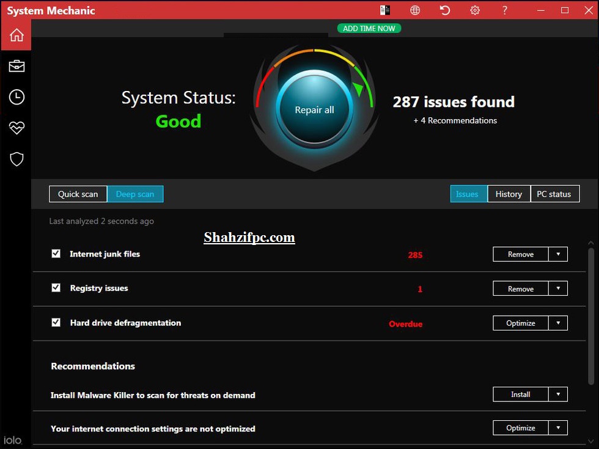
Task: Select the heart-pulse LiveBoost sidebar icon
Action: pyautogui.click(x=15, y=128)
